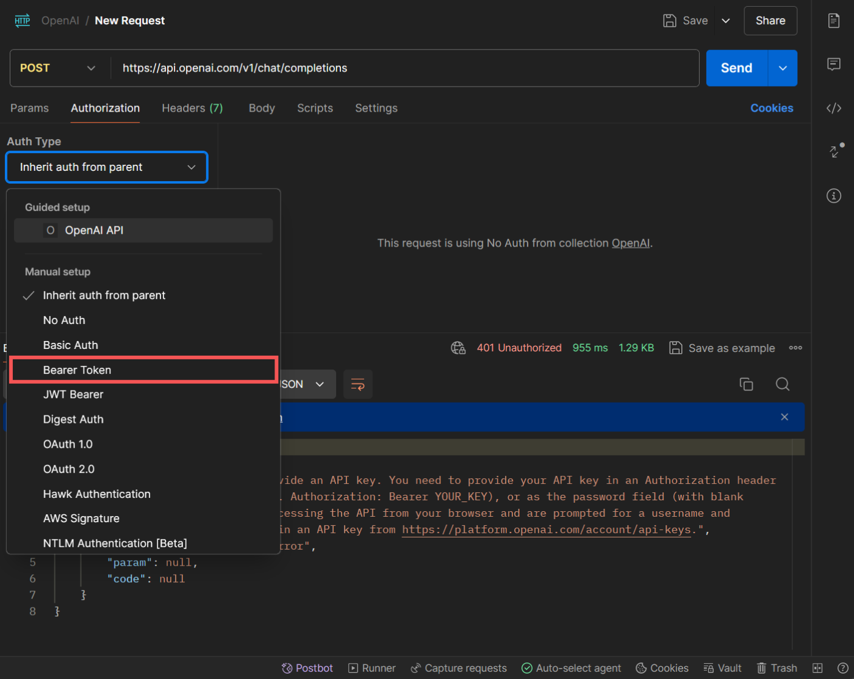854x679 pixels.
Task: Open Trash from the status bar
Action: pyautogui.click(x=777, y=668)
